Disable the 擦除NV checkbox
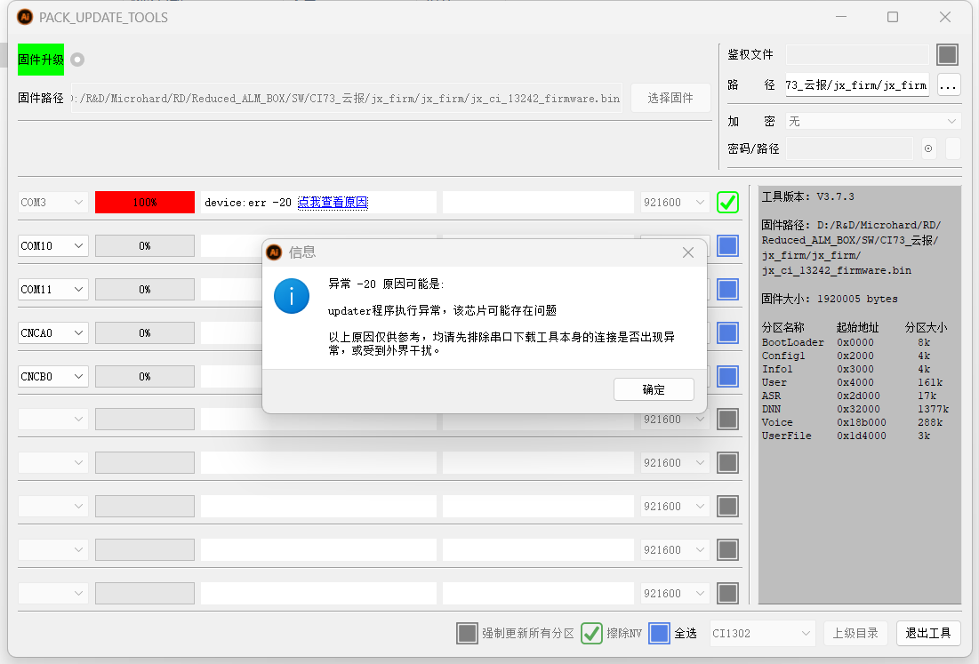 coord(591,633)
